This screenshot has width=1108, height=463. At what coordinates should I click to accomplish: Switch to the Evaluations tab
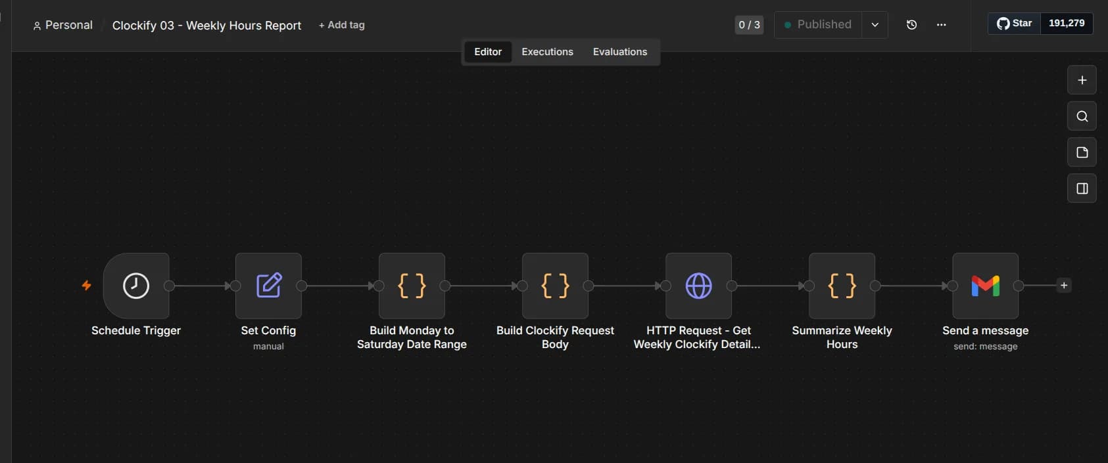tap(620, 52)
